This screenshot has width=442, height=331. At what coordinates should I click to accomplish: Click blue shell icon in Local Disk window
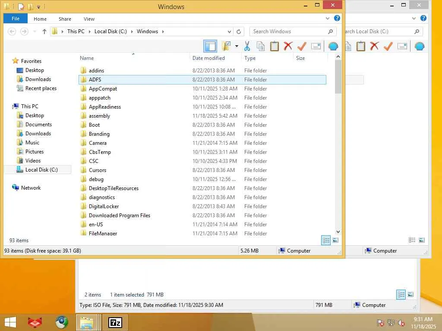[x=420, y=46]
